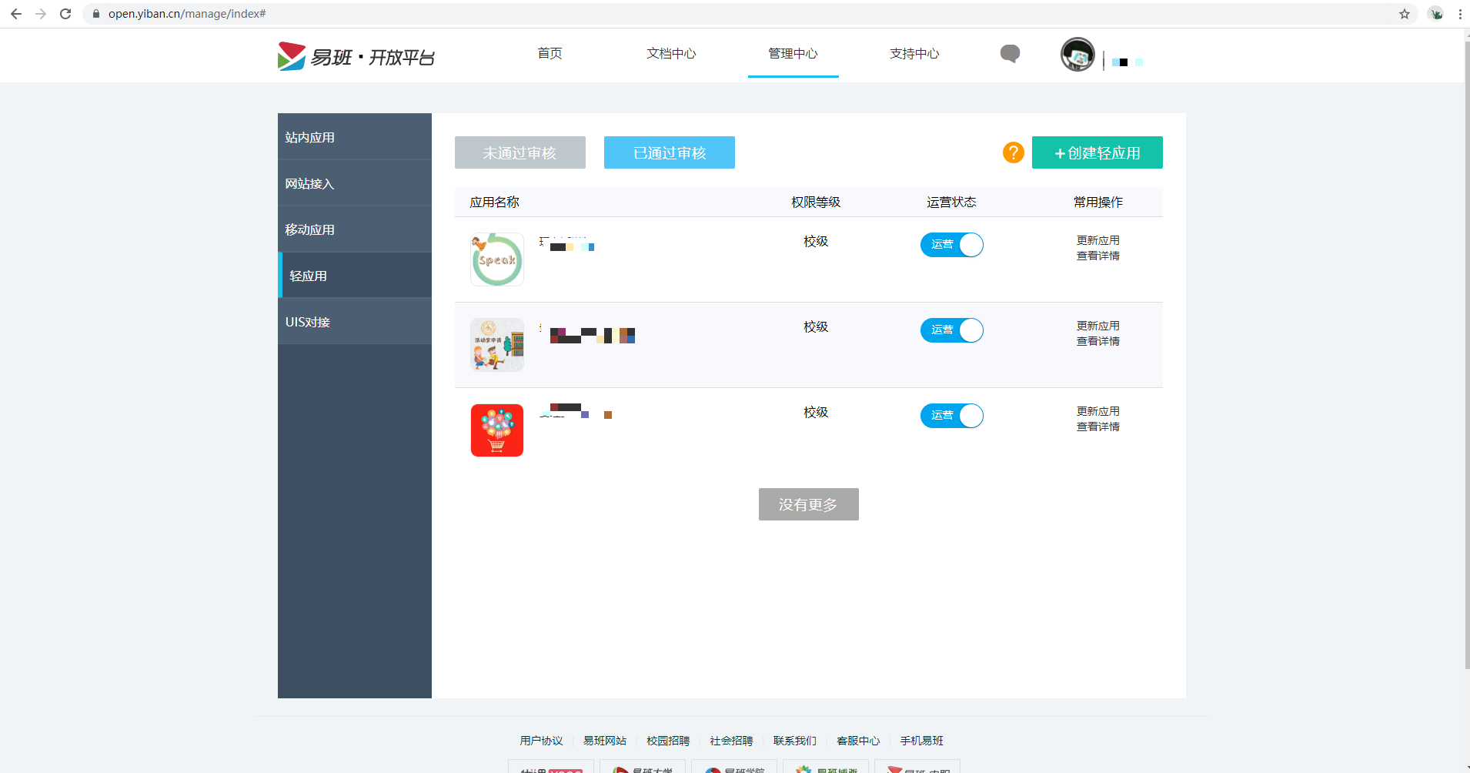Click the 易班·开放平台 logo
This screenshot has width=1470, height=773.
coord(356,55)
